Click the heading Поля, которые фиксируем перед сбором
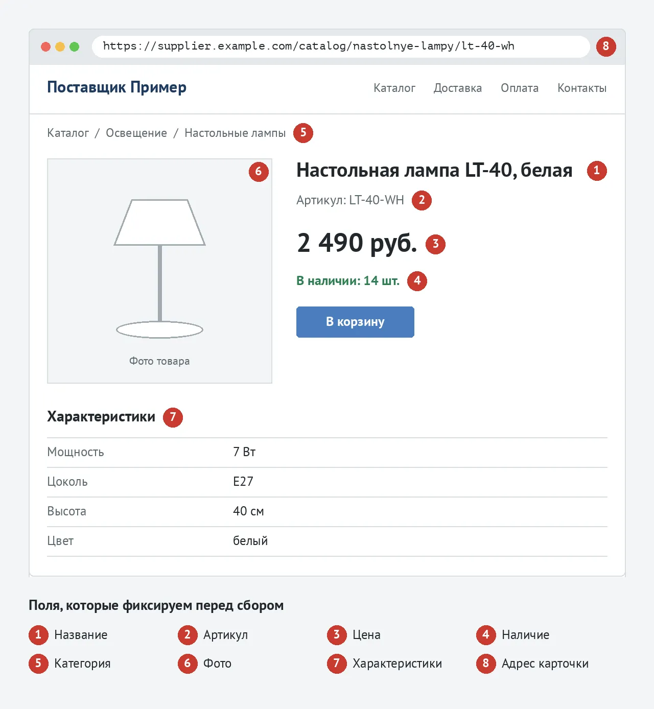This screenshot has width=654, height=709. tap(156, 605)
